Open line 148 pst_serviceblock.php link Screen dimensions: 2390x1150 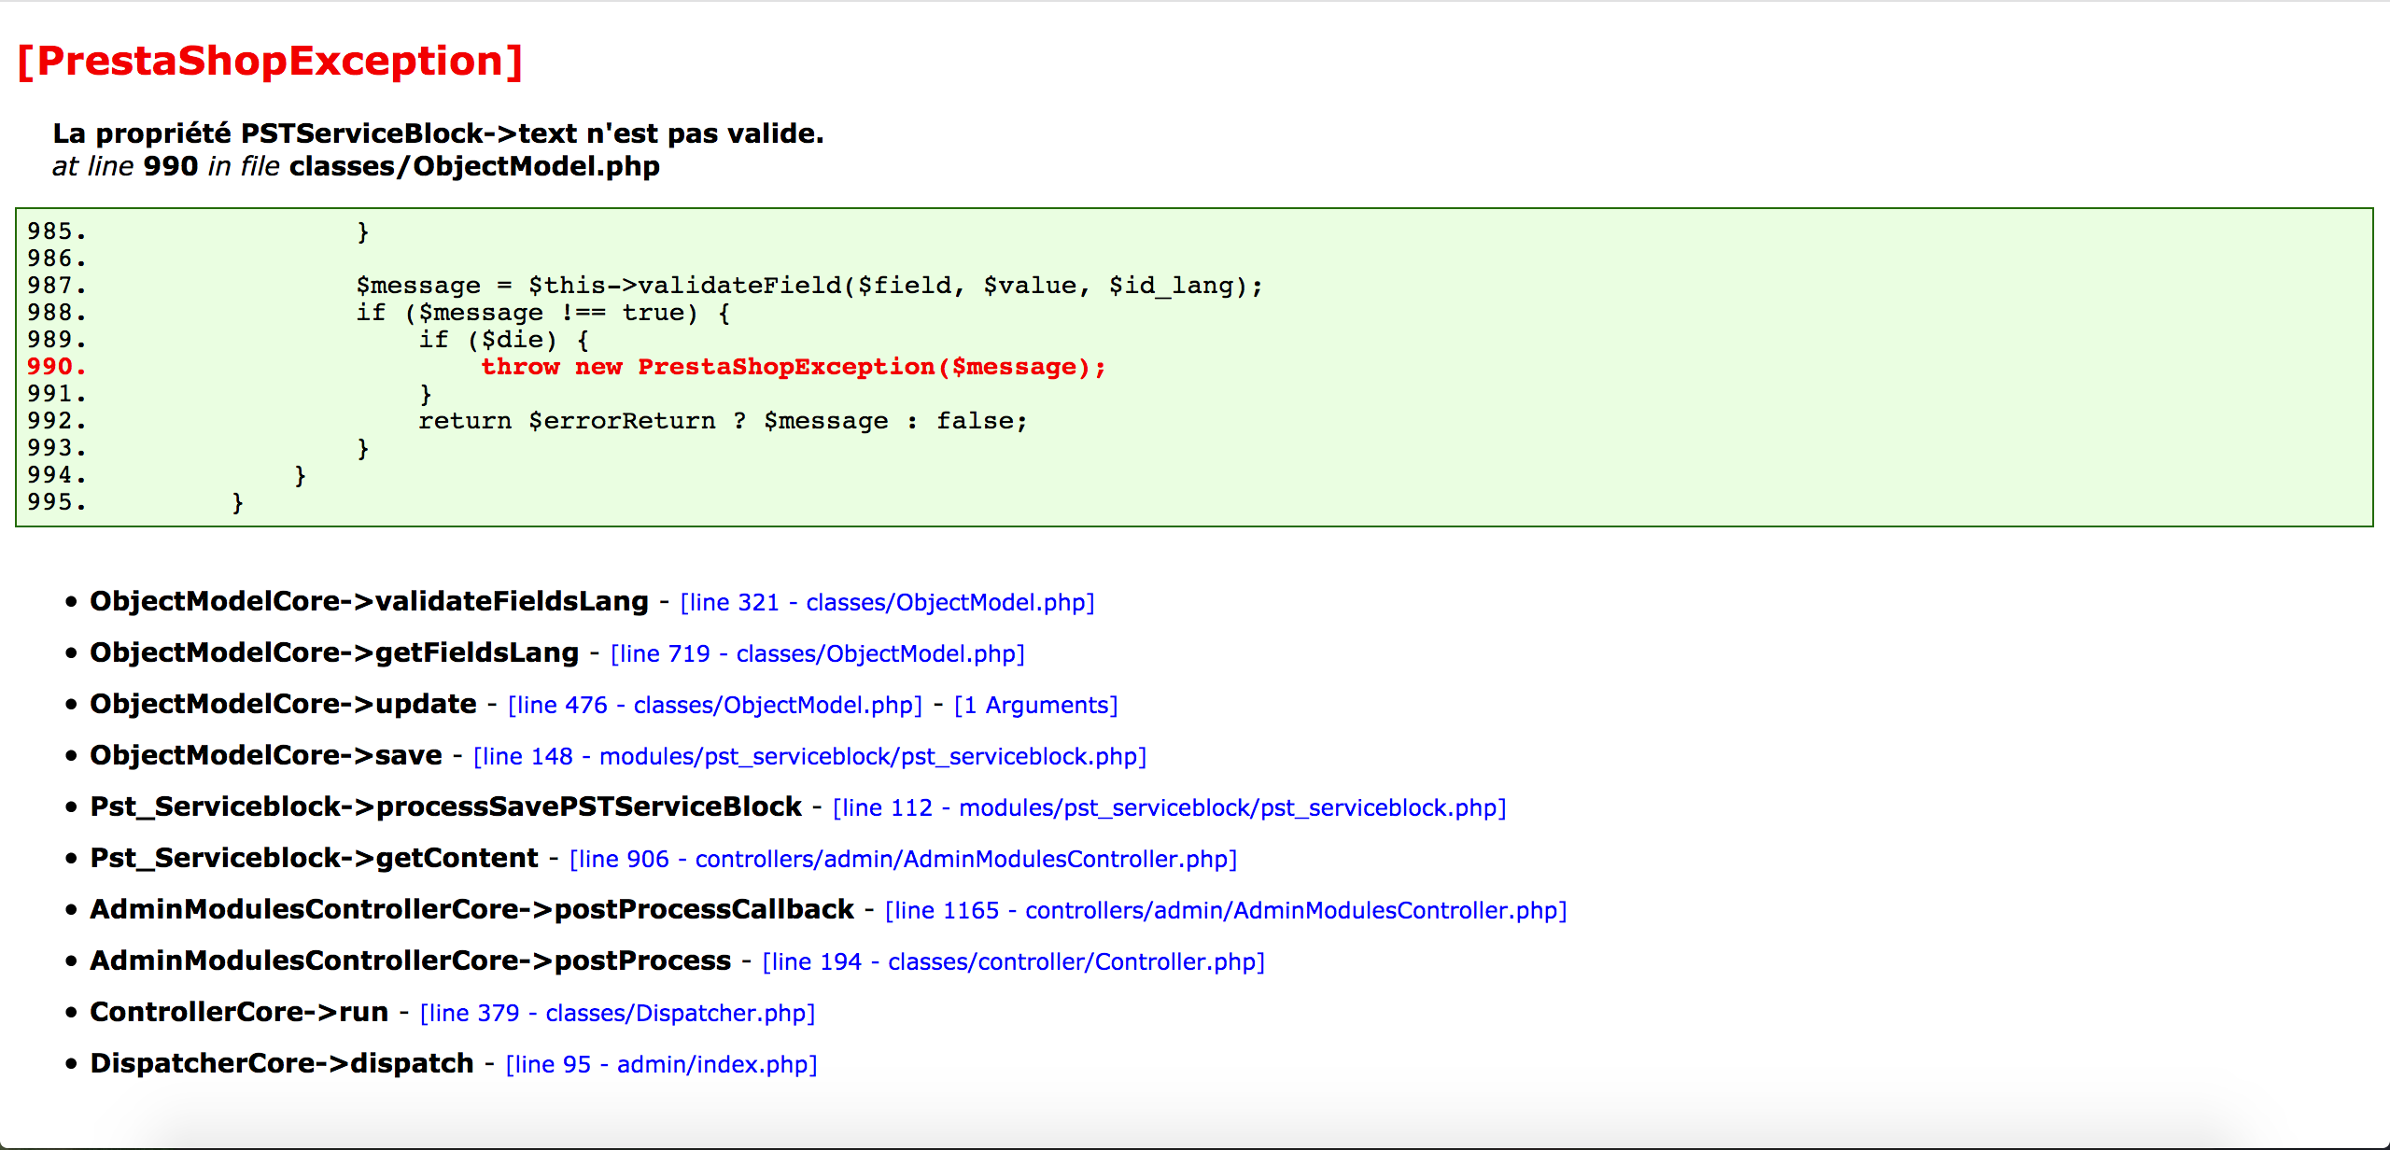810,757
